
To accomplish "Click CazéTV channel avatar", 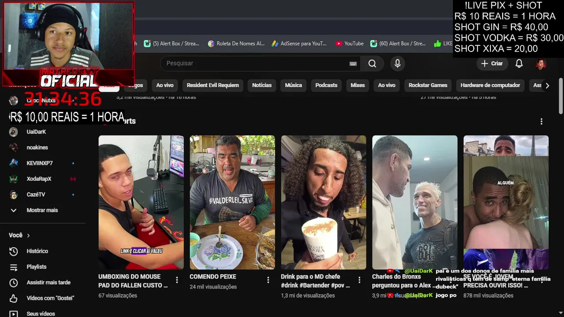I will pos(14,195).
